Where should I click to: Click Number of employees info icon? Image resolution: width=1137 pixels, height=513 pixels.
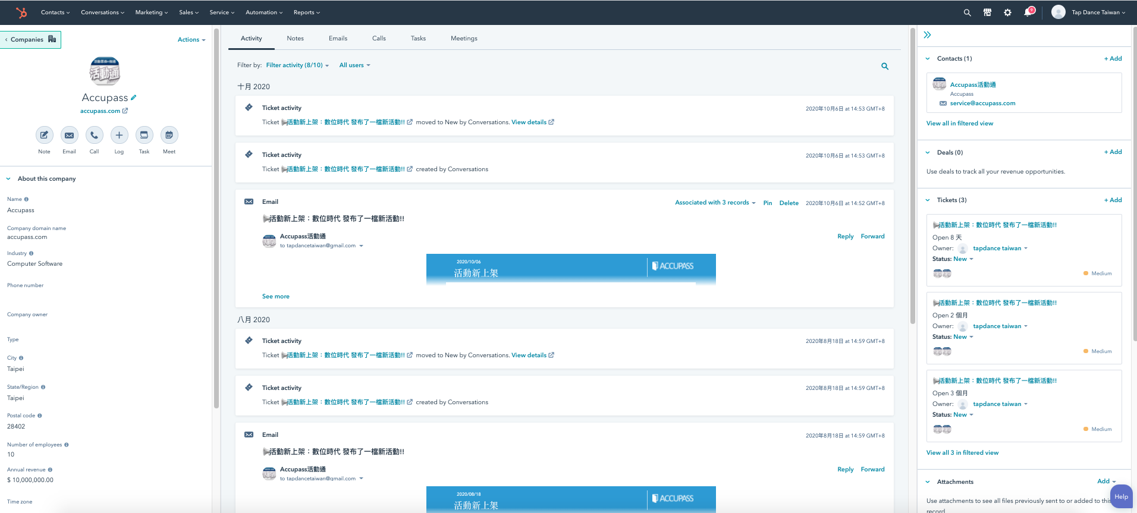coord(66,445)
